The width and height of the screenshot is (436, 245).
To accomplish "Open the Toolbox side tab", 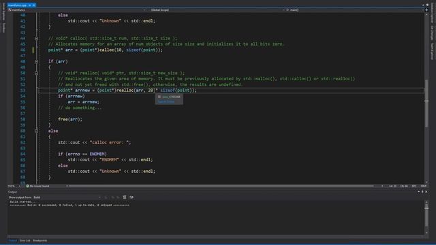I will tap(3, 28).
